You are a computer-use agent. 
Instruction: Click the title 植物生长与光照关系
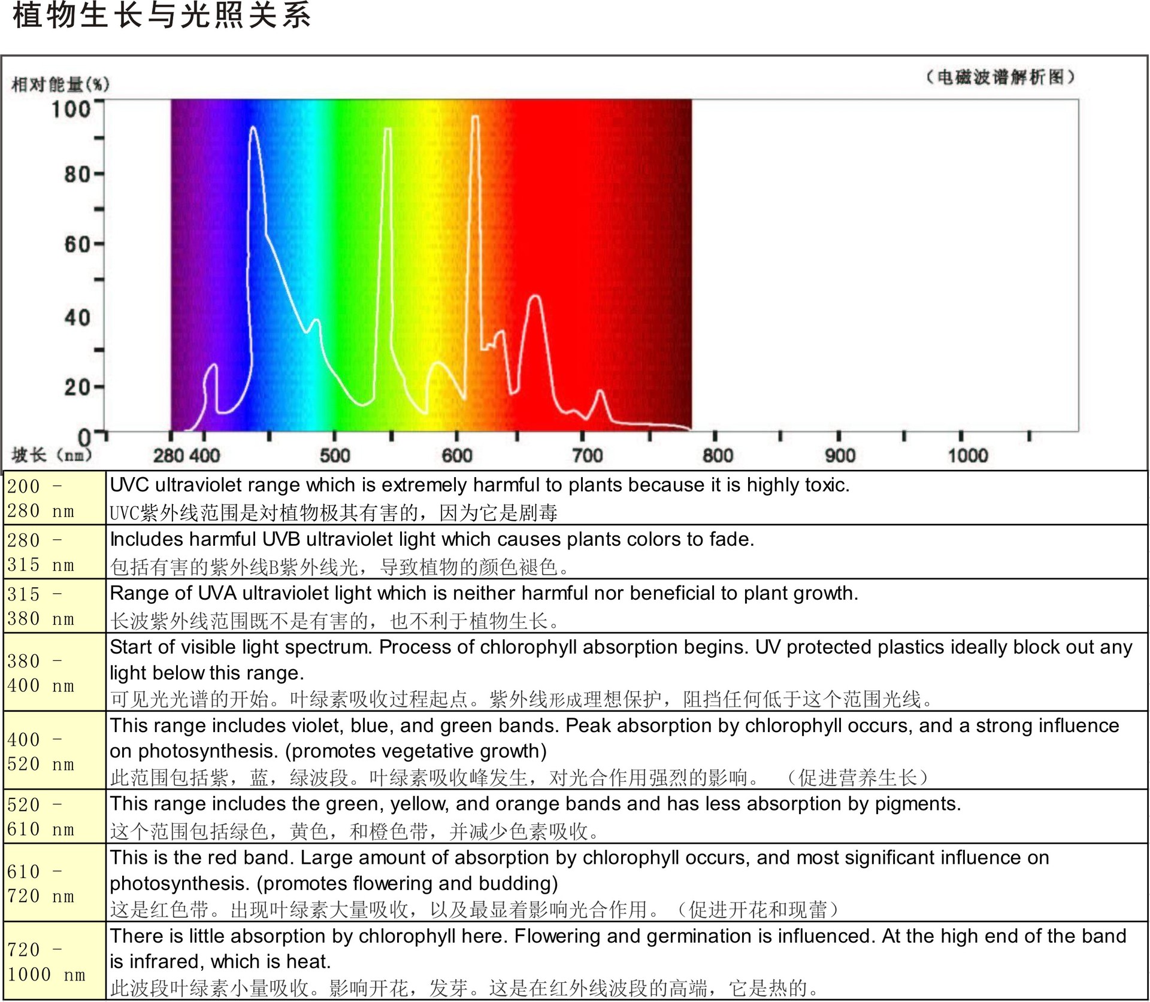162,16
